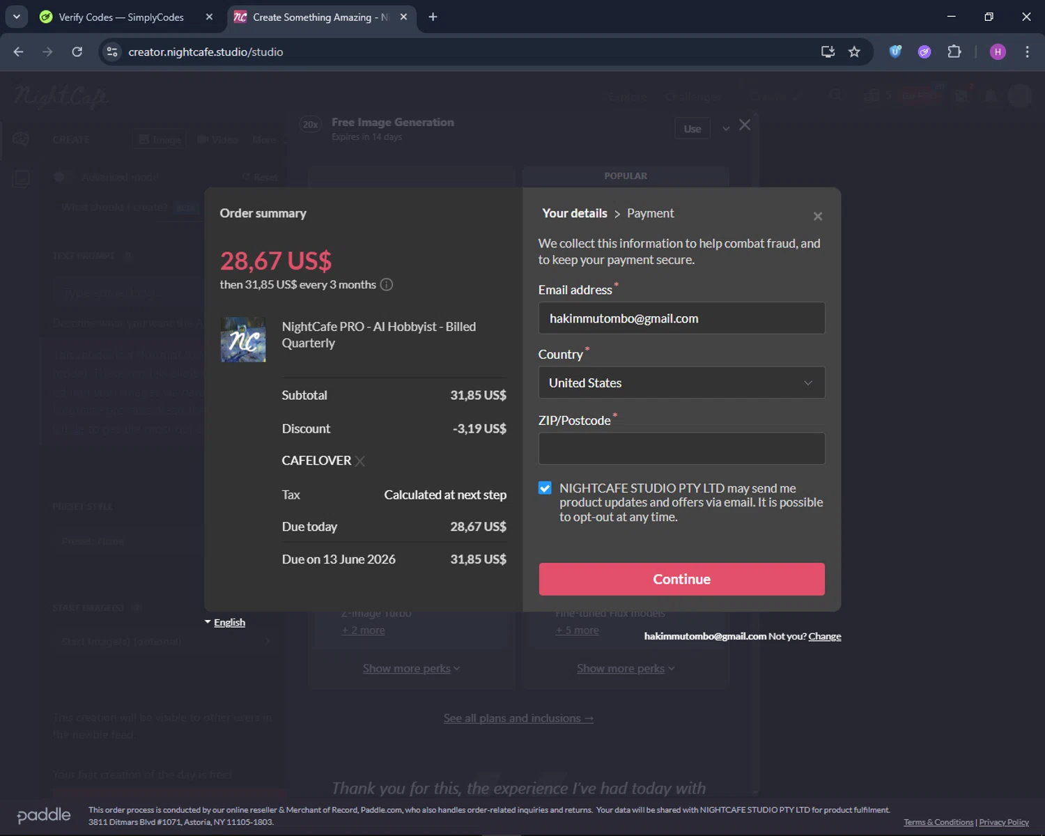Image resolution: width=1045 pixels, height=836 pixels.
Task: Click the info icon beside renewal price
Action: pos(387,284)
